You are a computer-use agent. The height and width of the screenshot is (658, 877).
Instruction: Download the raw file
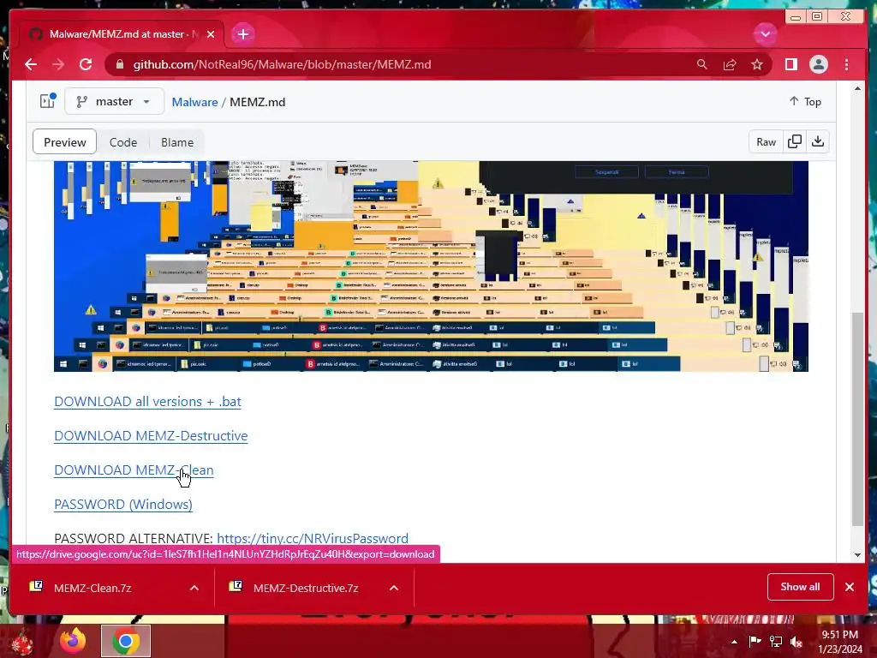coord(818,142)
